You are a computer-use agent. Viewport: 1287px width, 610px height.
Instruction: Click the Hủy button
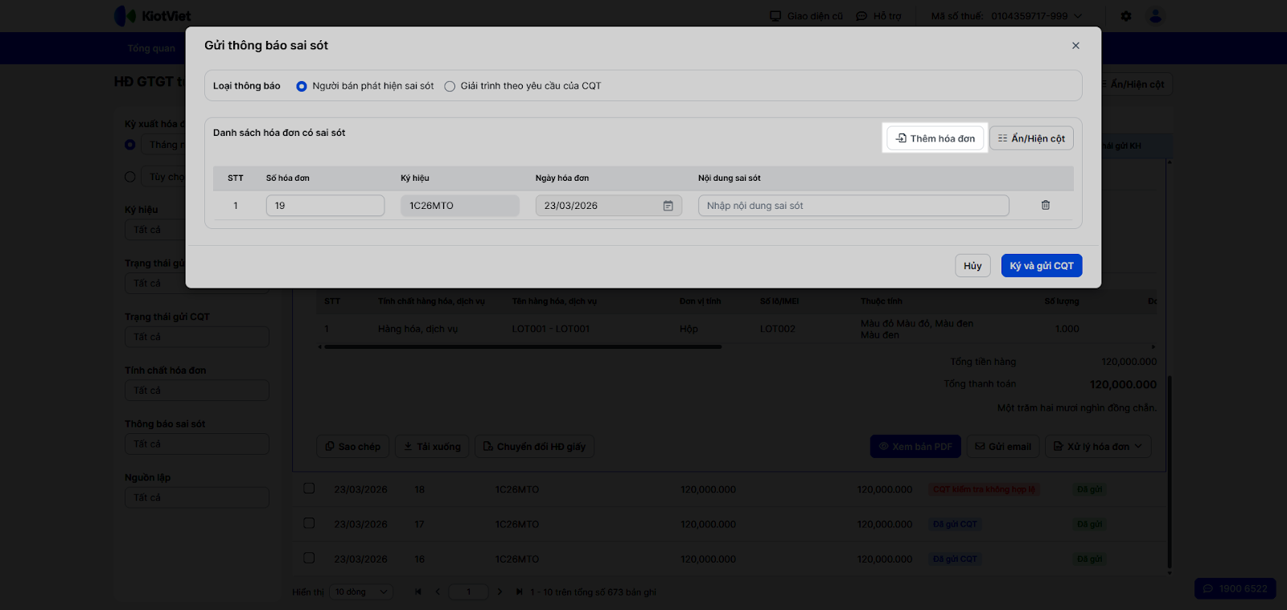coord(972,266)
